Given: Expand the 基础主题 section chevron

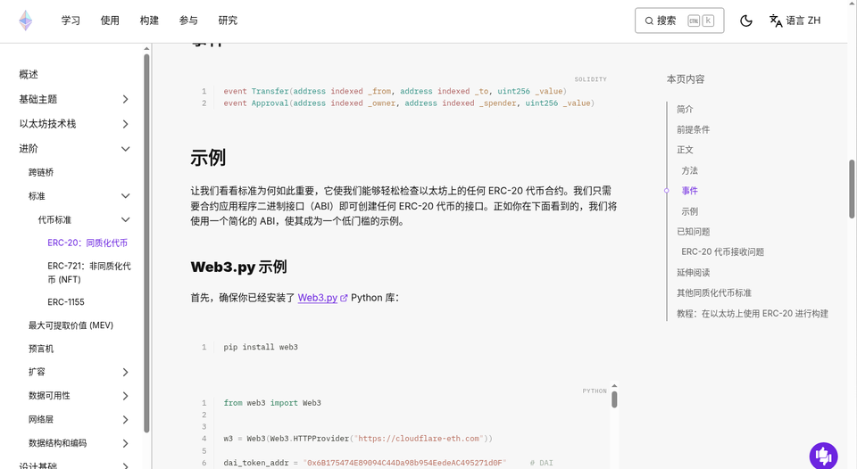Looking at the screenshot, I should coord(125,99).
